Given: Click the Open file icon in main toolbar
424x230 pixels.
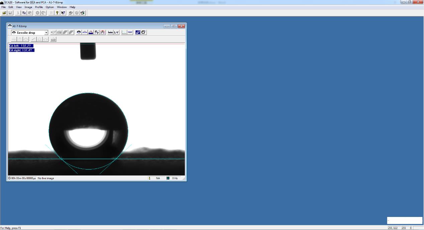Looking at the screenshot, I should pyautogui.click(x=4, y=13).
